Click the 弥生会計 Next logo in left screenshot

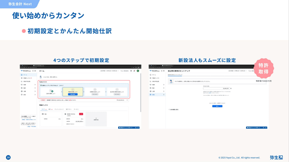coord(26,71)
